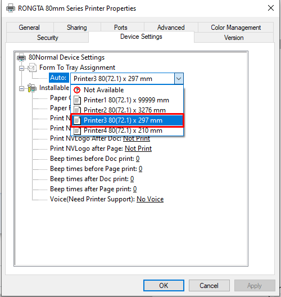Open the Security tab
The width and height of the screenshot is (281, 297).
tap(48, 38)
